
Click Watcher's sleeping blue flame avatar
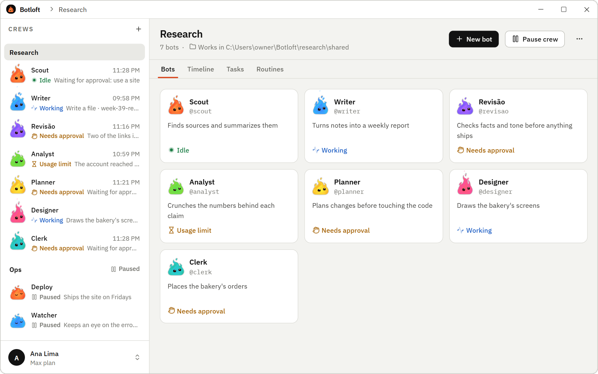click(18, 320)
